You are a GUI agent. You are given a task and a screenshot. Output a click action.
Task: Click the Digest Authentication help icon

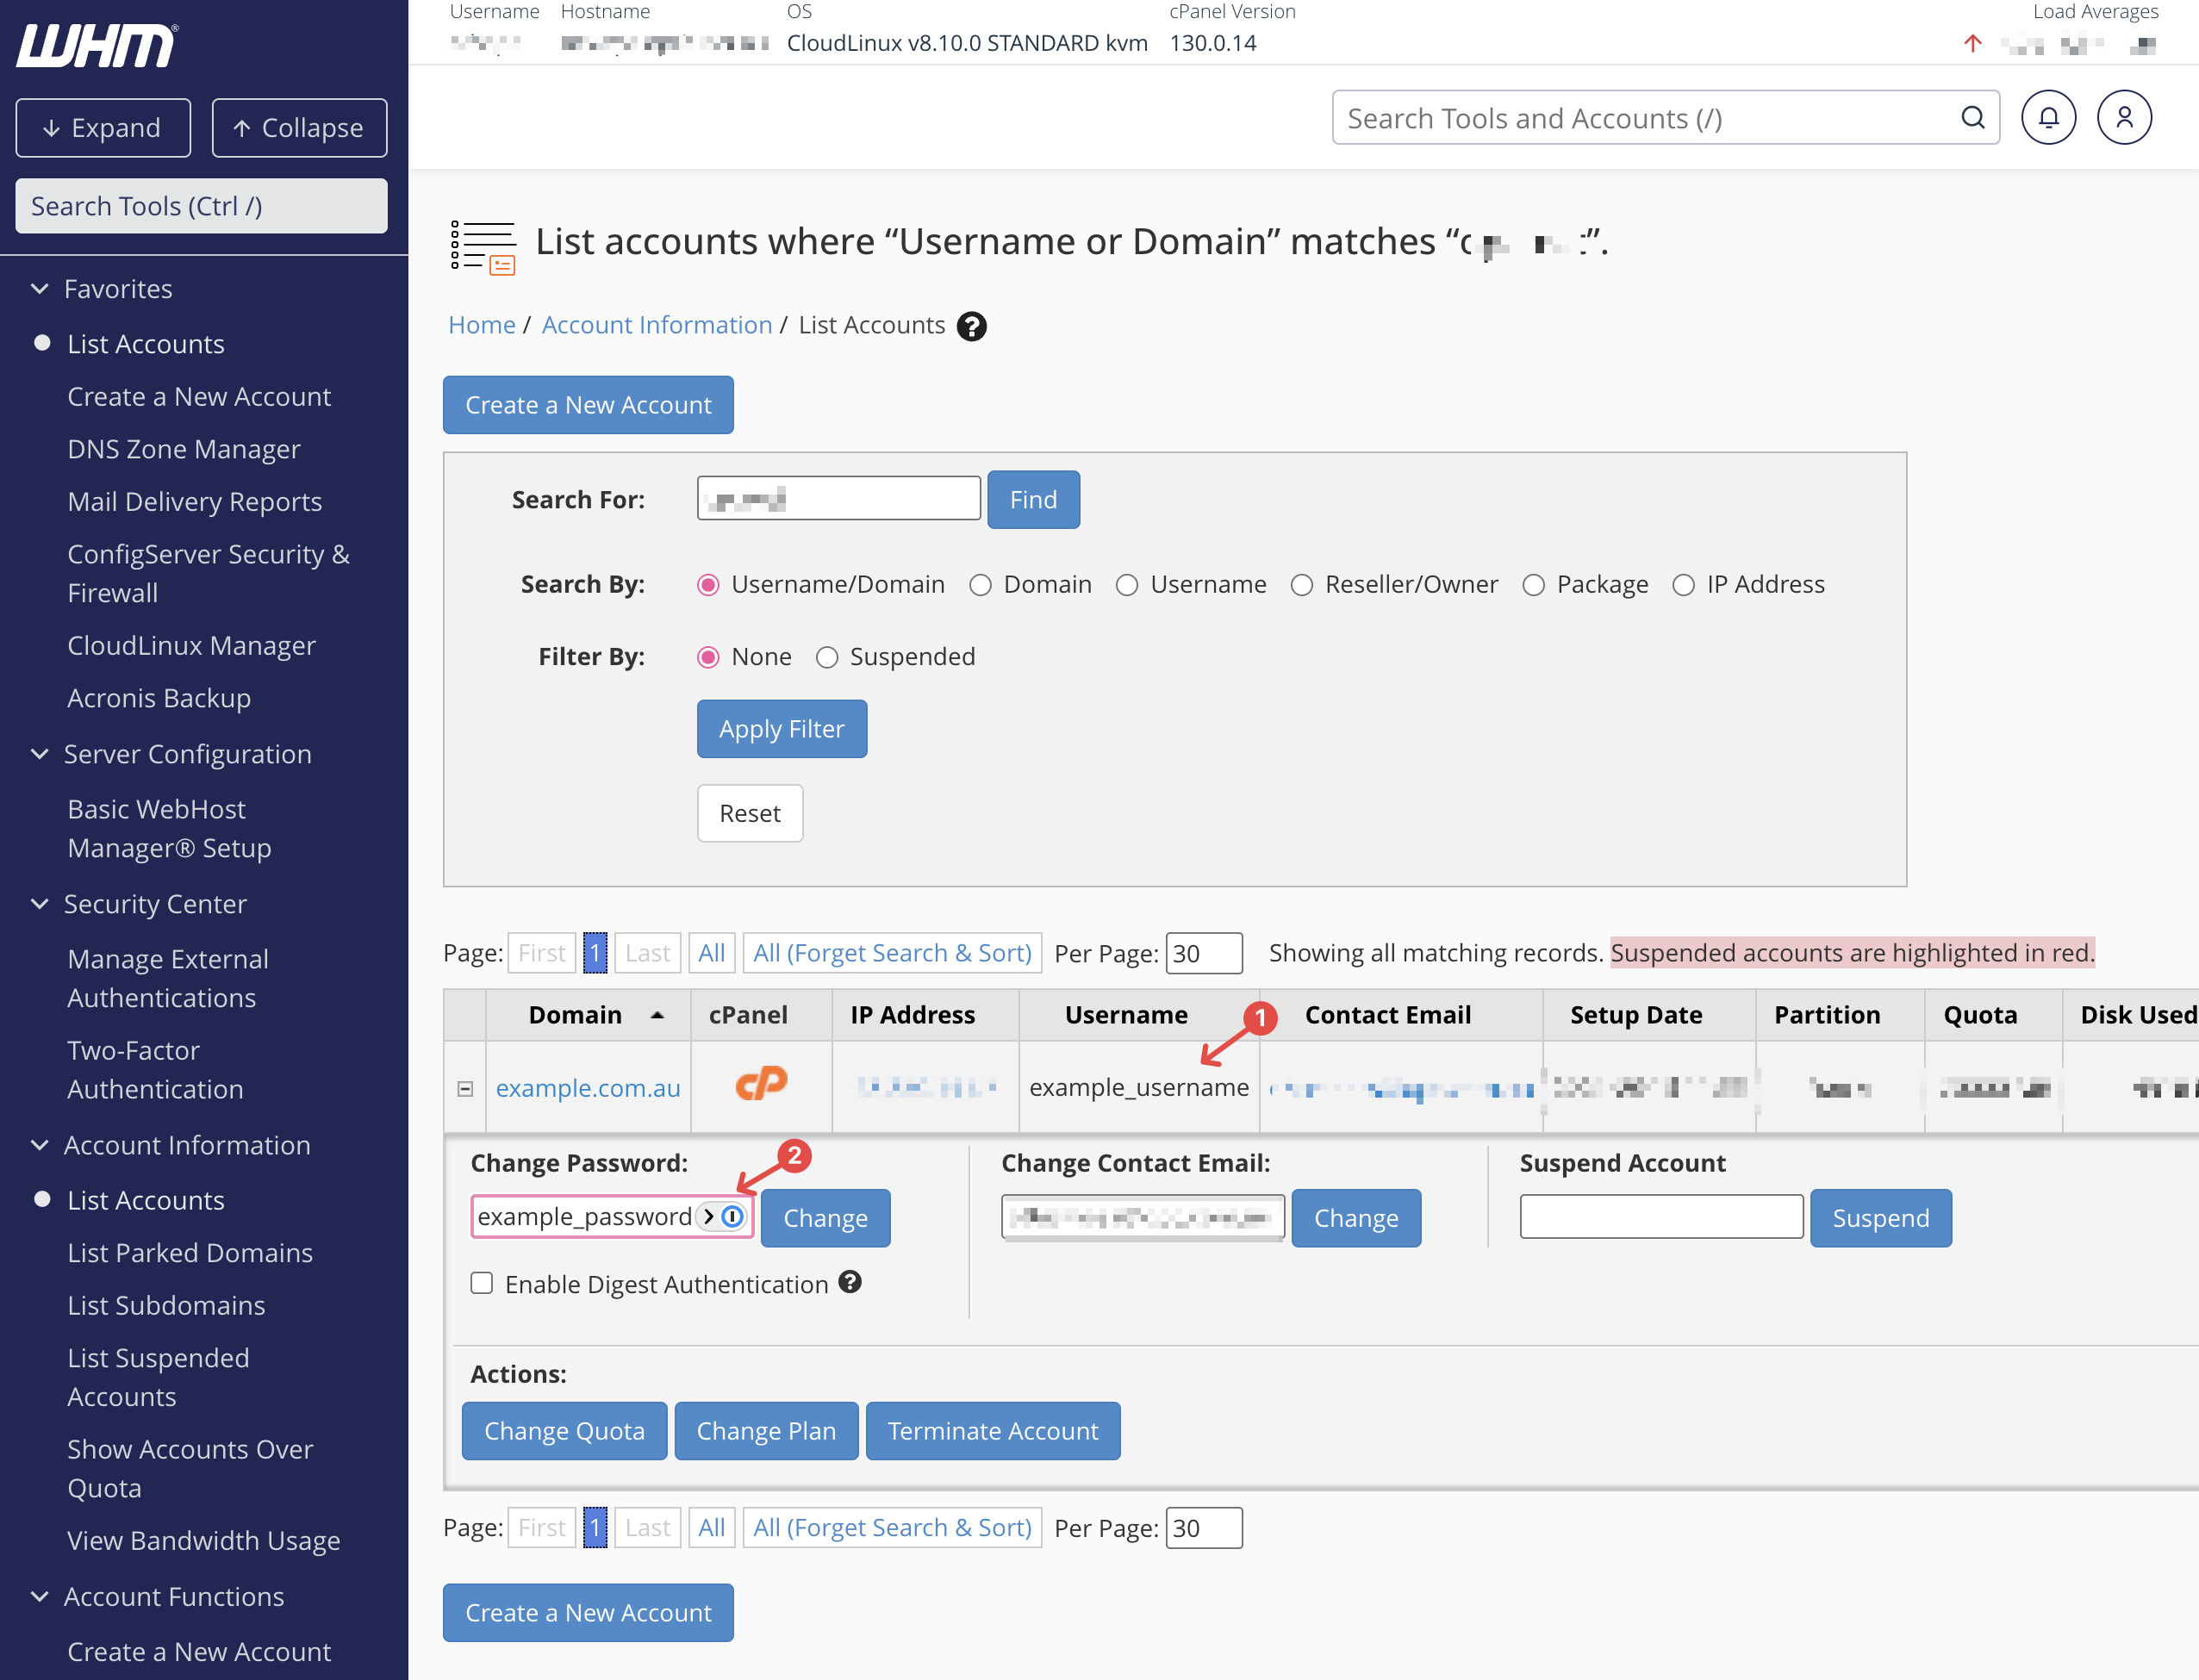[x=850, y=1282]
